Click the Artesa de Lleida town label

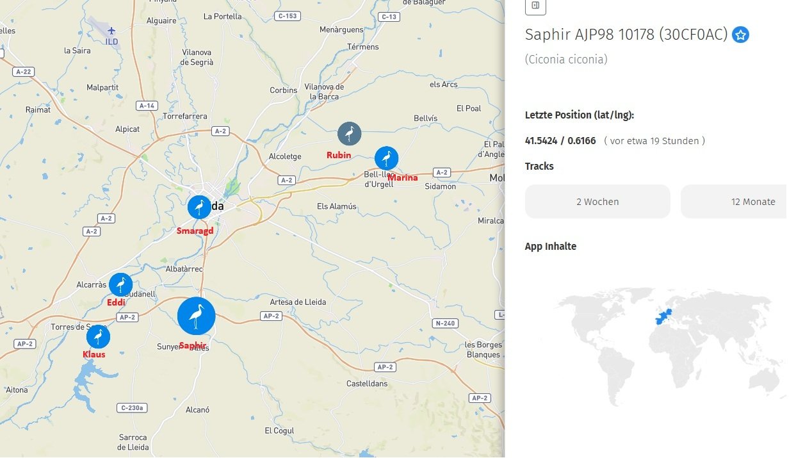click(x=298, y=302)
